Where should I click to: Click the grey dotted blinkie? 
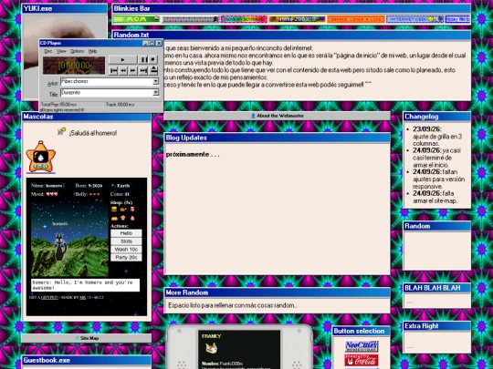(x=190, y=19)
